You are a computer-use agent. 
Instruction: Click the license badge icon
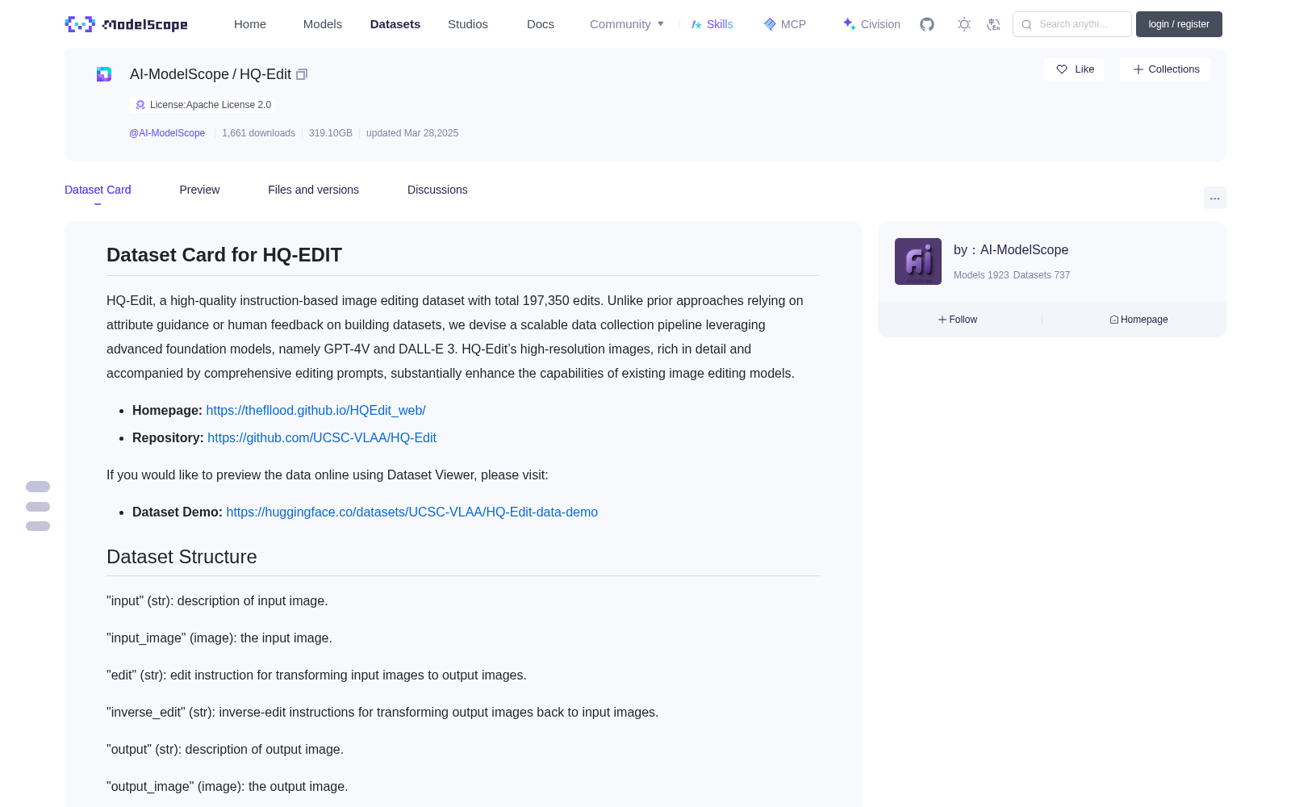(x=140, y=105)
